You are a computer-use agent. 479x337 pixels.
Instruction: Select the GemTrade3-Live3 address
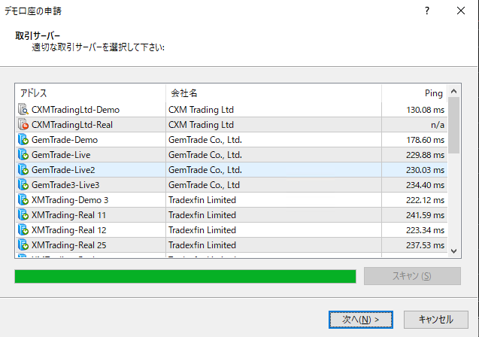[65, 185]
